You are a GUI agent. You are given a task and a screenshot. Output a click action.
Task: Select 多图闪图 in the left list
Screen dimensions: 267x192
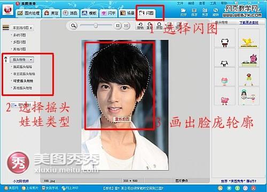(19, 42)
